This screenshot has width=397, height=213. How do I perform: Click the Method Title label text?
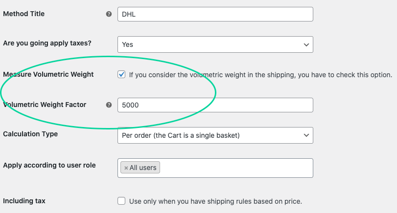[24, 14]
